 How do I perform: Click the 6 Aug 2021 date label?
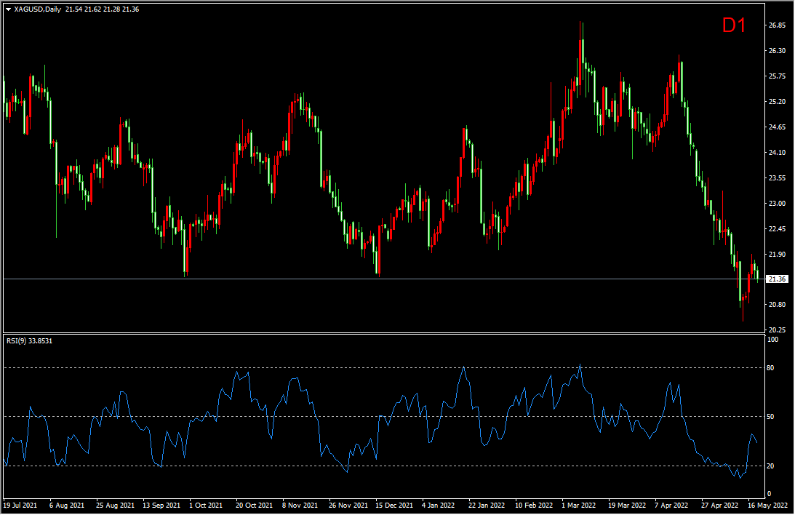(x=67, y=506)
